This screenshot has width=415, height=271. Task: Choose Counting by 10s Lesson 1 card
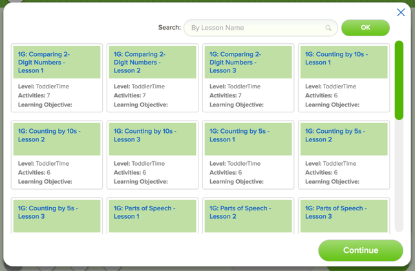pyautogui.click(x=344, y=77)
